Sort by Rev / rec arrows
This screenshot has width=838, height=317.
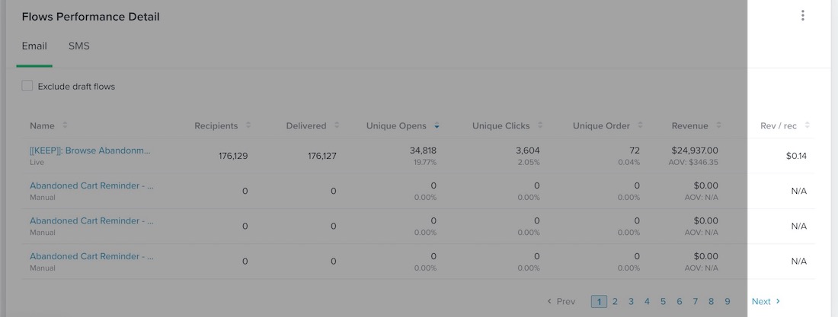tap(807, 125)
